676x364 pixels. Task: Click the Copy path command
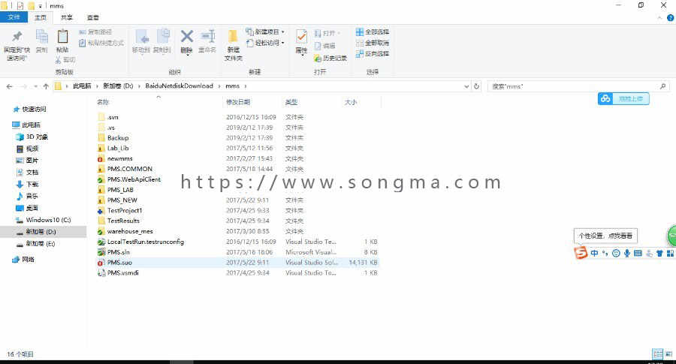(x=95, y=32)
